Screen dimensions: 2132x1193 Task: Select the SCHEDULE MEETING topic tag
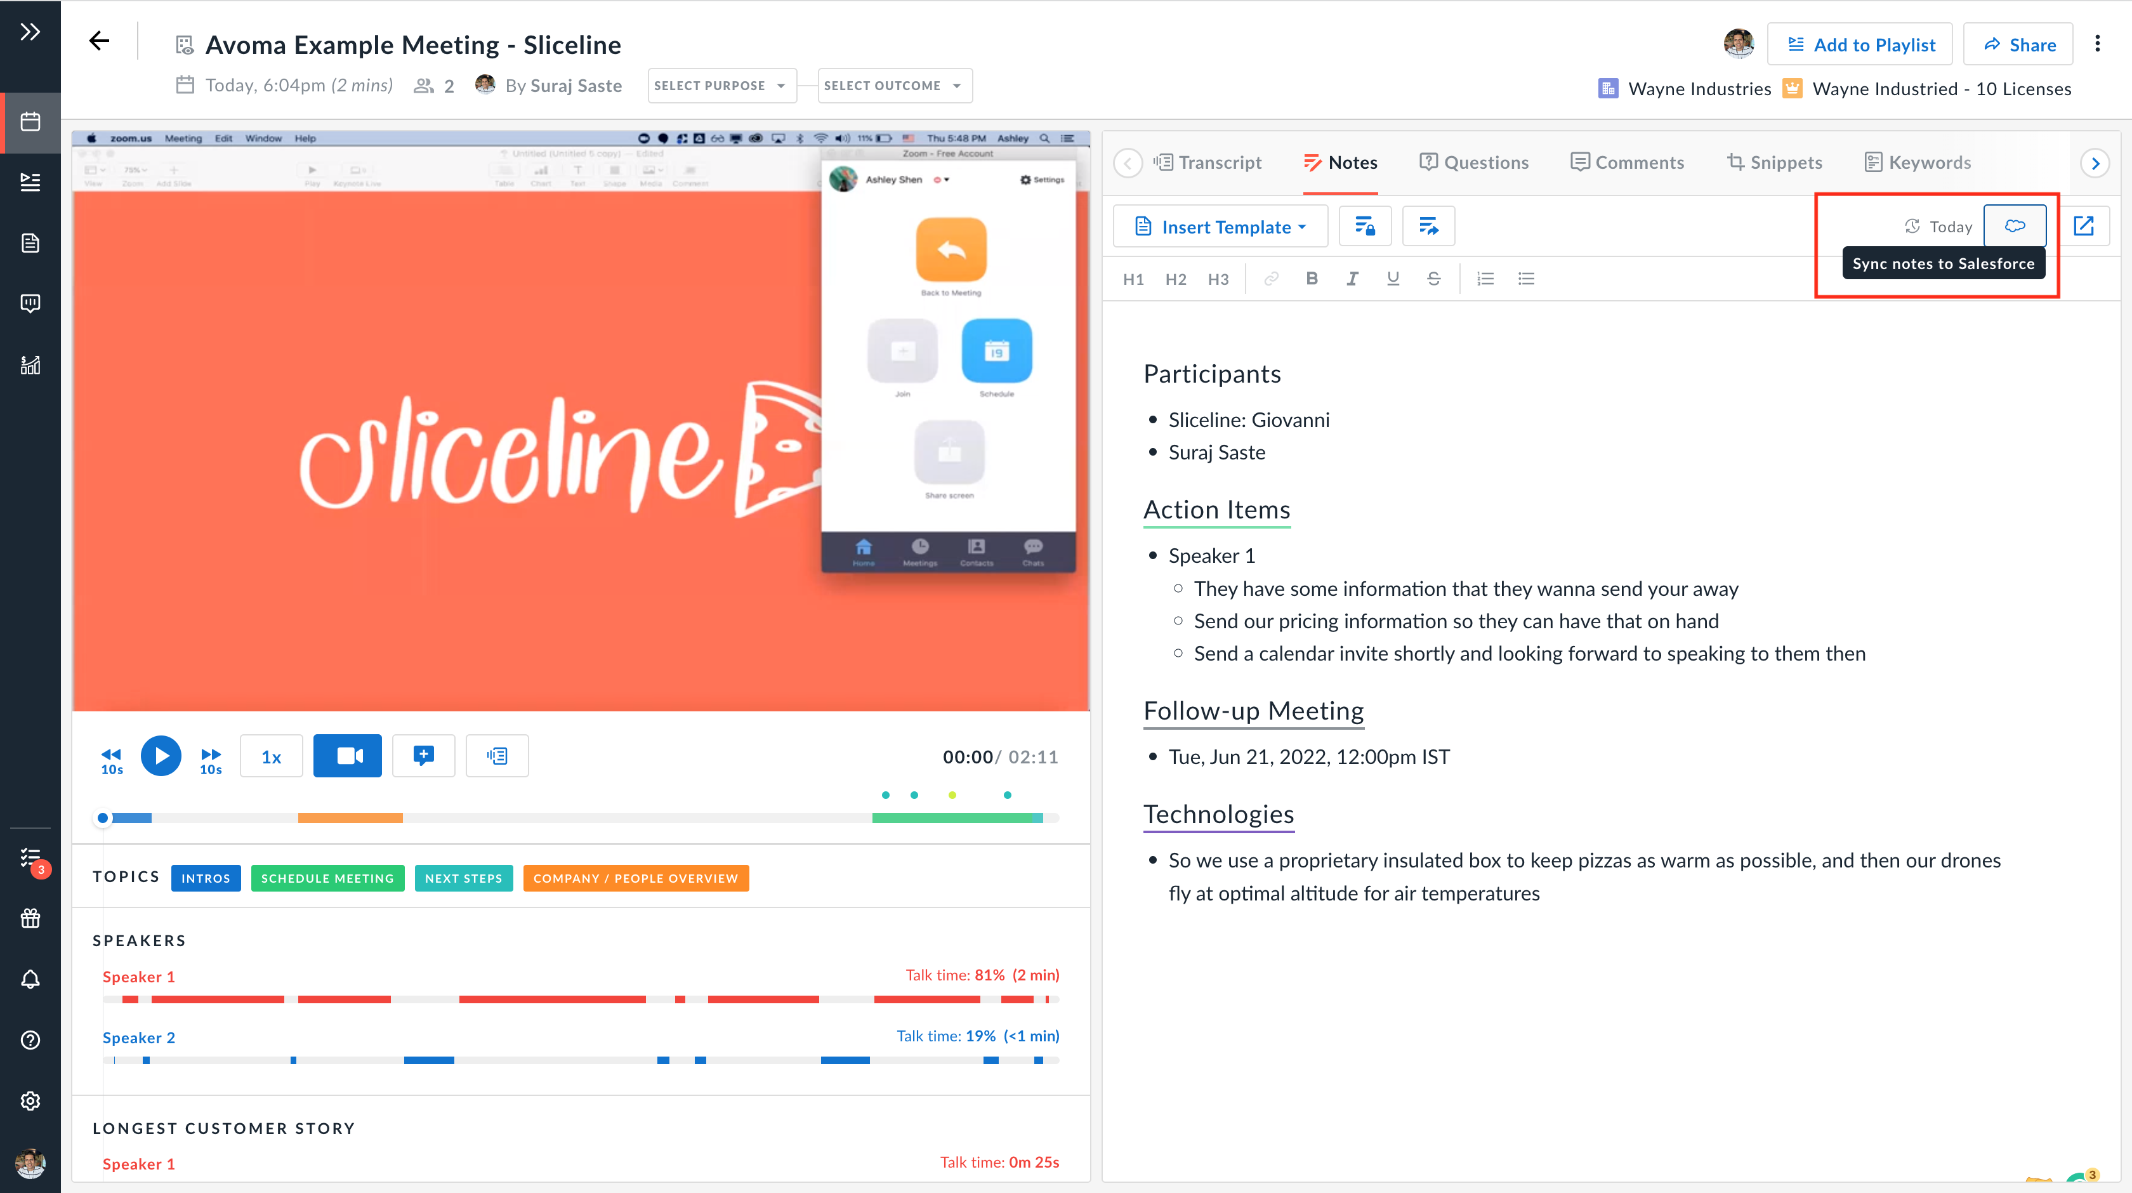[328, 878]
